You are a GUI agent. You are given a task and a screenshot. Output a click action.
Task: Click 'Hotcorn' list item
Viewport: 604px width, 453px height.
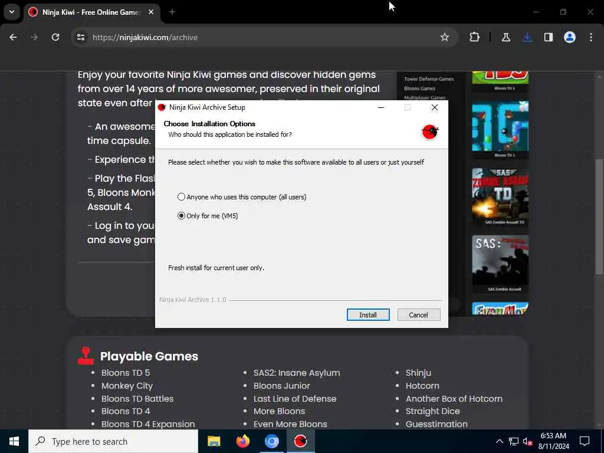pyautogui.click(x=422, y=386)
